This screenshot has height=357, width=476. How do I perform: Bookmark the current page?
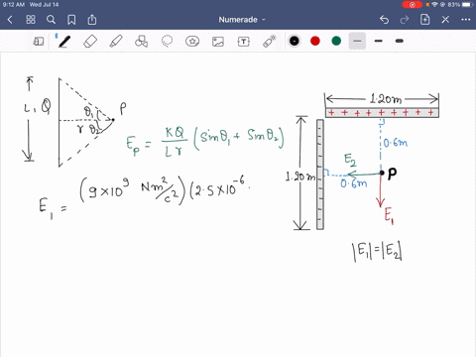click(x=71, y=20)
